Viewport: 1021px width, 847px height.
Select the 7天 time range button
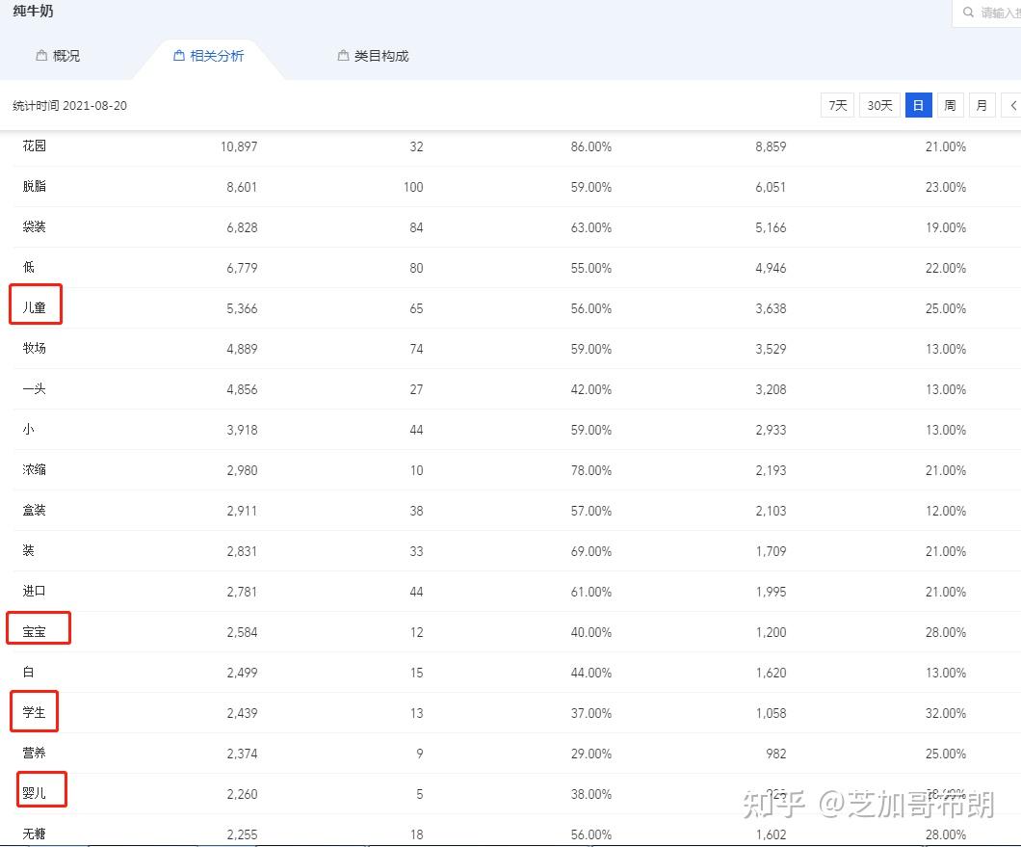[x=837, y=106]
